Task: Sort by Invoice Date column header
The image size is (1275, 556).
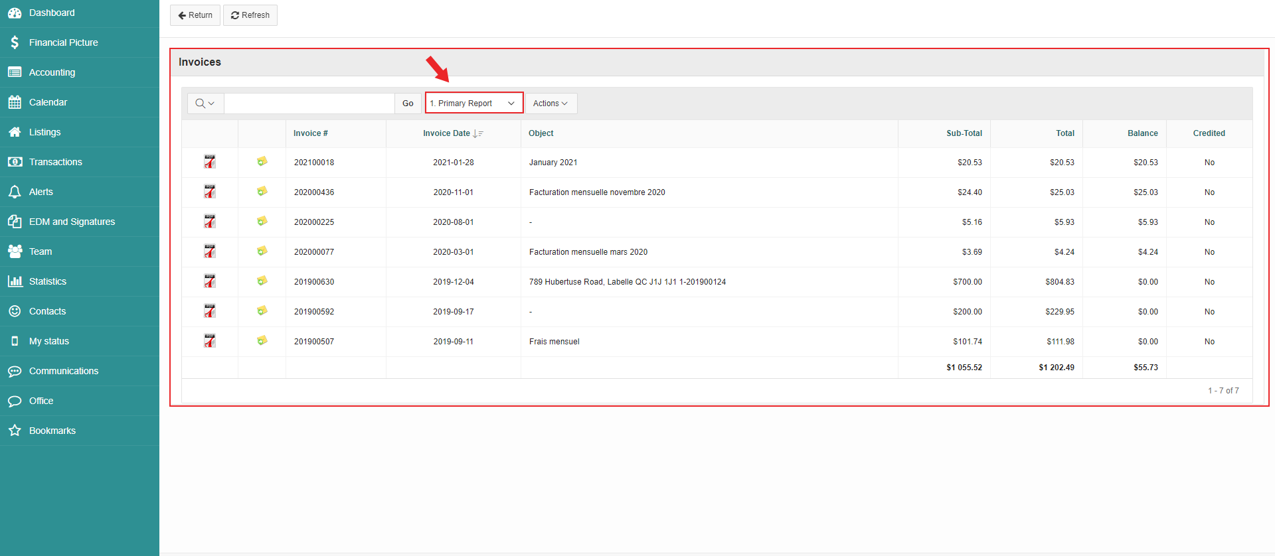Action: point(446,133)
